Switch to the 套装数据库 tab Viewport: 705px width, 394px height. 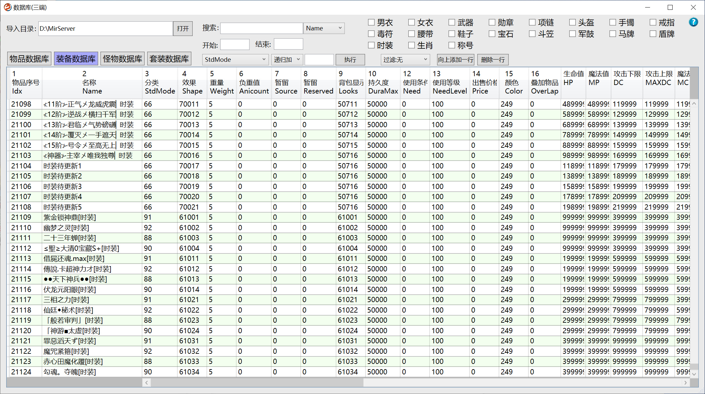coord(169,59)
